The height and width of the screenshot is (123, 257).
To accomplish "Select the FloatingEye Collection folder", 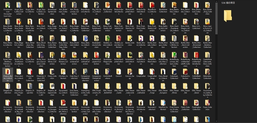I will 196,105.
